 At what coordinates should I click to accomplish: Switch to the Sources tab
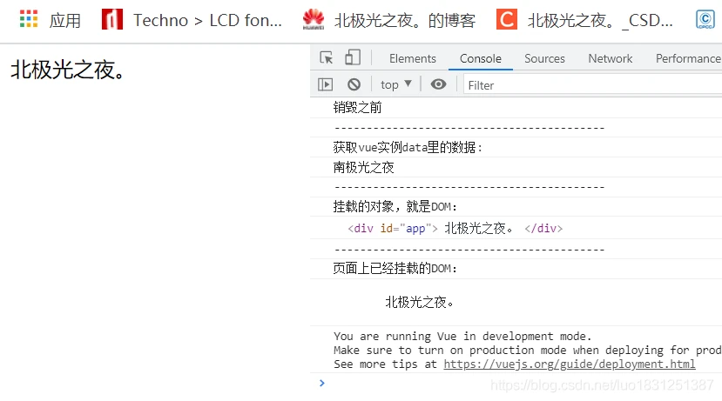click(544, 58)
